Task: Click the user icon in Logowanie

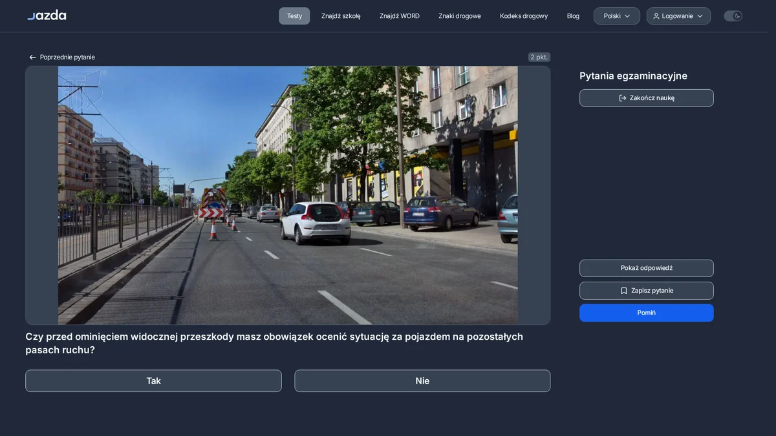Action: coord(656,16)
